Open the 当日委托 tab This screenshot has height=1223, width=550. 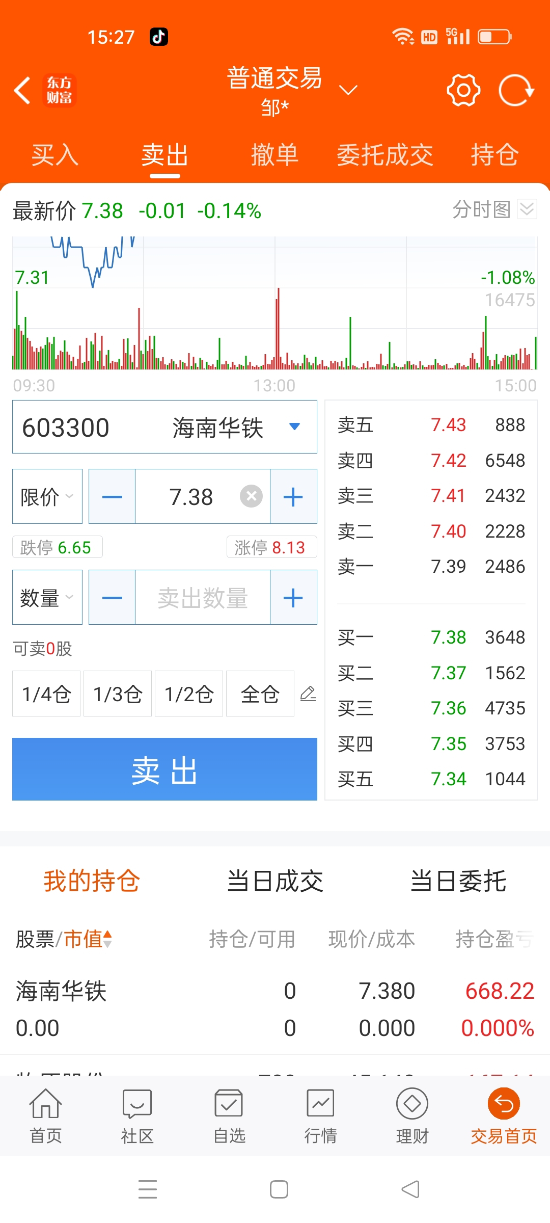458,881
